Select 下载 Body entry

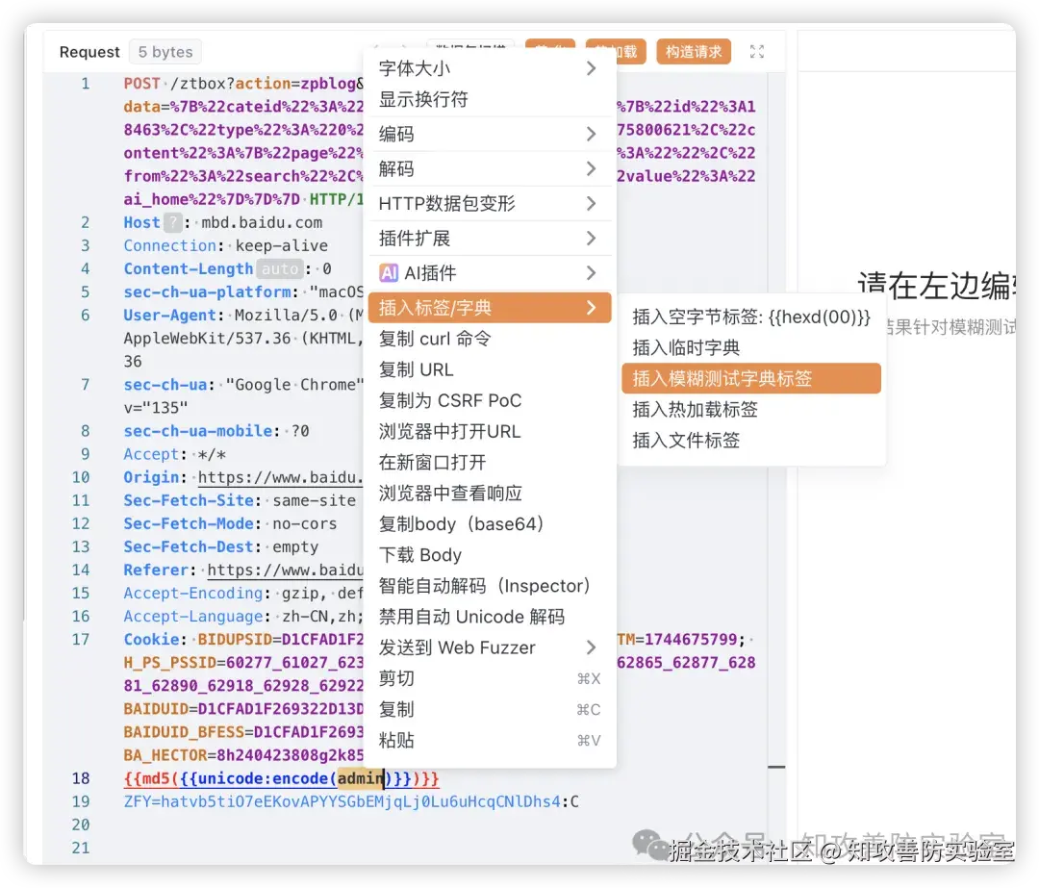coord(489,555)
